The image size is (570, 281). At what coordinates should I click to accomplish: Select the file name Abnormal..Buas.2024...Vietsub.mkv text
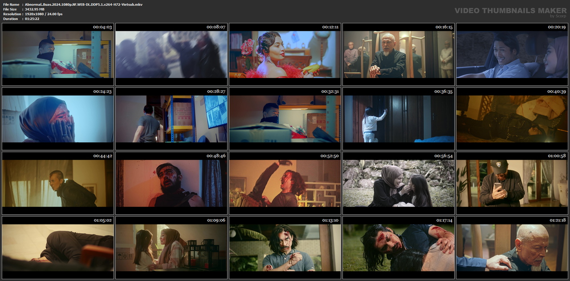point(84,4)
